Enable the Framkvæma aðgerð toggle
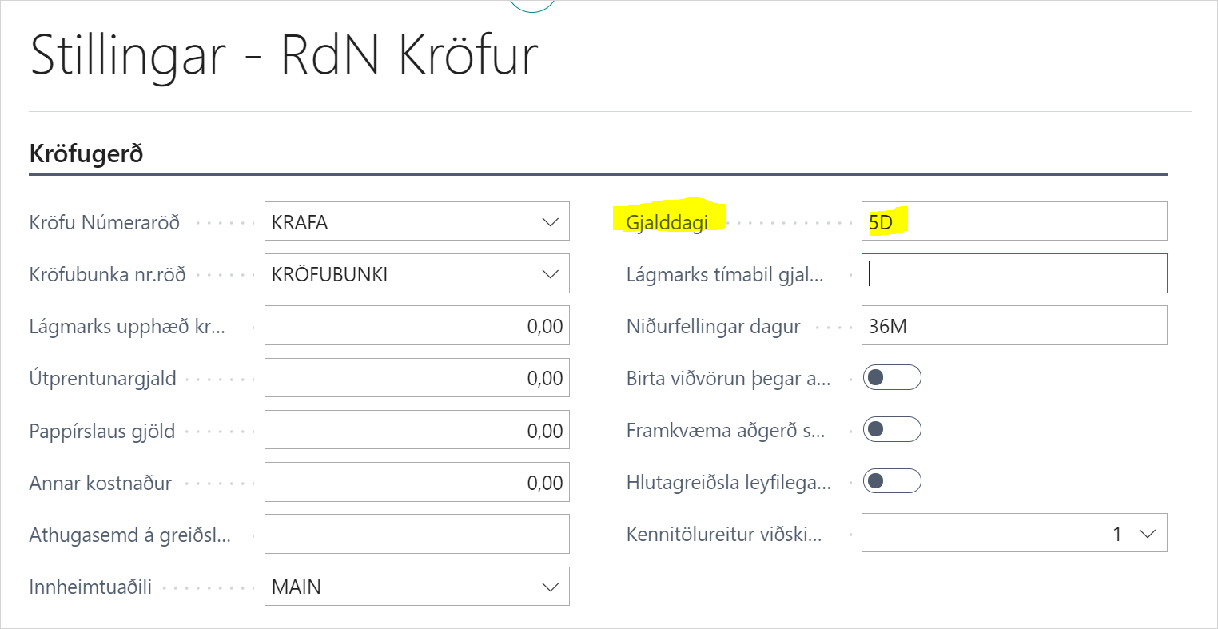 tap(892, 429)
